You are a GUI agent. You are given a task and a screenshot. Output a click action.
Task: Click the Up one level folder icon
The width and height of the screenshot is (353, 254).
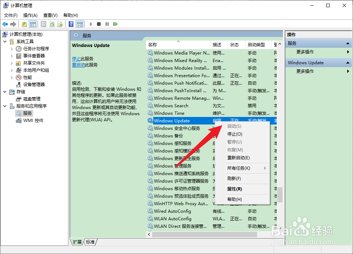click(x=24, y=24)
